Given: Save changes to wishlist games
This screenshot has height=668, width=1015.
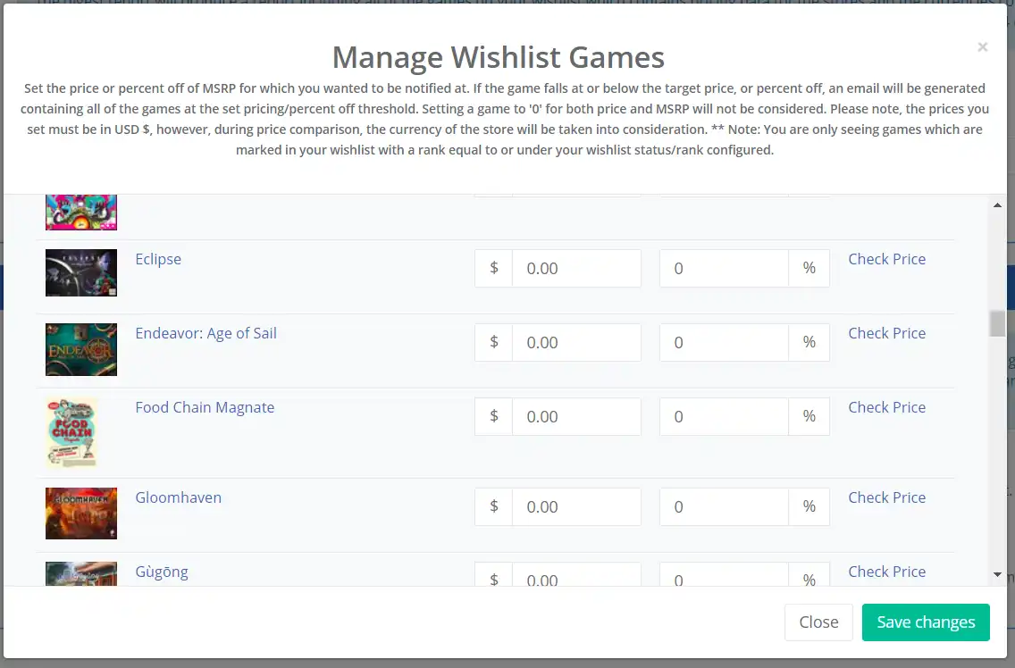Looking at the screenshot, I should tap(926, 622).
